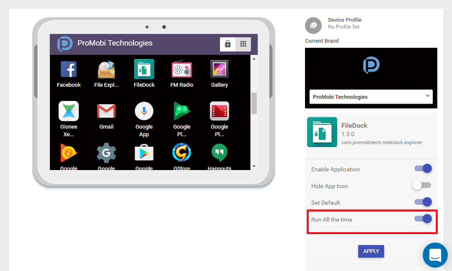Open the File Explorer app icon
The height and width of the screenshot is (271, 452).
pyautogui.click(x=106, y=69)
